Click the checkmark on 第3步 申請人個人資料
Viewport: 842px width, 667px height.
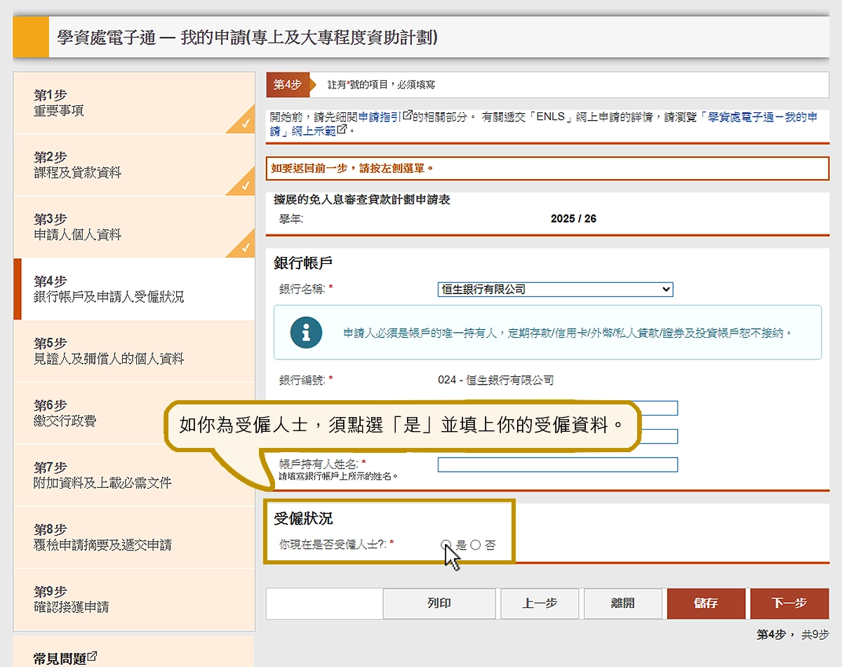(x=245, y=248)
